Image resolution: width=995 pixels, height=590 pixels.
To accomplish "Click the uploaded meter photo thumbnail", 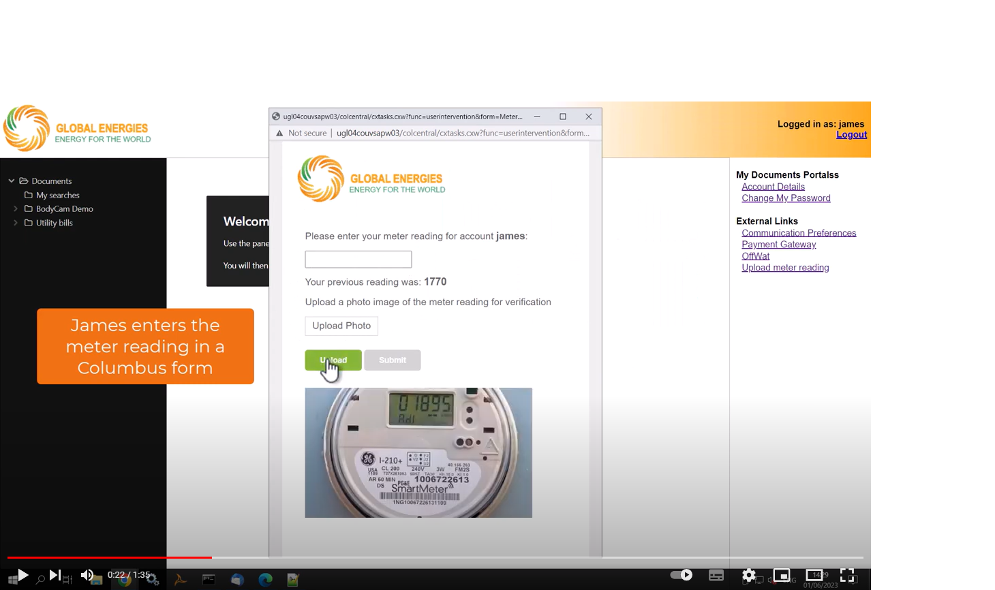I will point(418,452).
